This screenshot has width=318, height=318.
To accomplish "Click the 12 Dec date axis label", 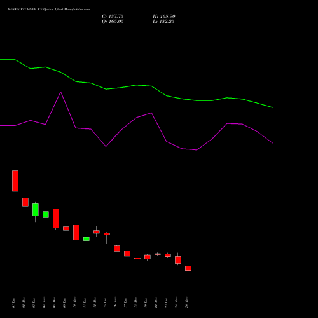I will (x=95, y=303).
